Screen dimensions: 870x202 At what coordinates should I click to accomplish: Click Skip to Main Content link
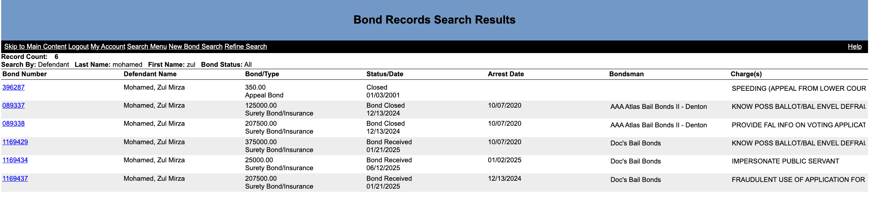point(35,46)
